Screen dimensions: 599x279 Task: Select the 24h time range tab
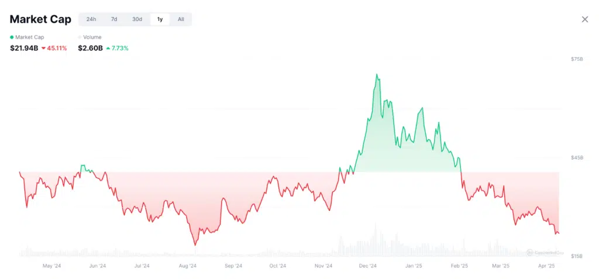point(91,19)
